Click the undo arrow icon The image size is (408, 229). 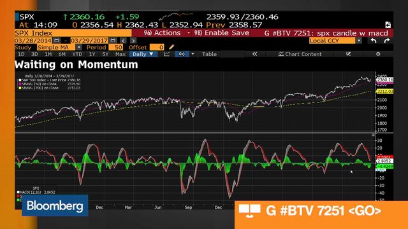(x=374, y=41)
